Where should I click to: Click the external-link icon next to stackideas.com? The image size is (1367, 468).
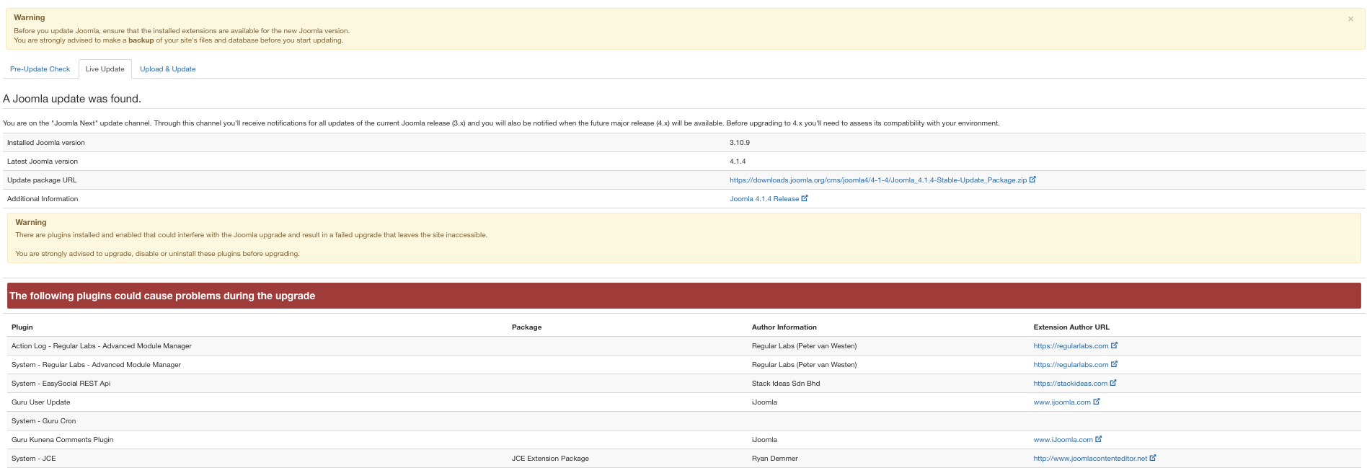tap(1113, 383)
